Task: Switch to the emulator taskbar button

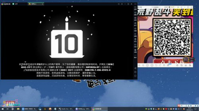Action: point(99,109)
